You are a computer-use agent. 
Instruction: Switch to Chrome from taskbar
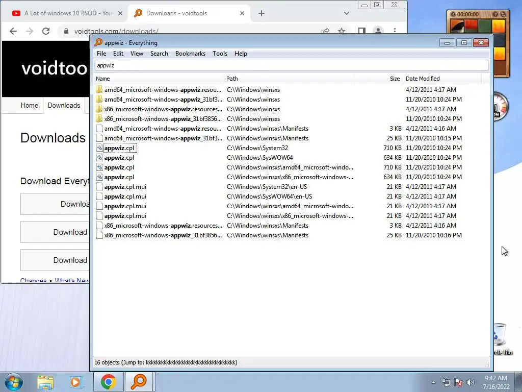[x=108, y=382]
